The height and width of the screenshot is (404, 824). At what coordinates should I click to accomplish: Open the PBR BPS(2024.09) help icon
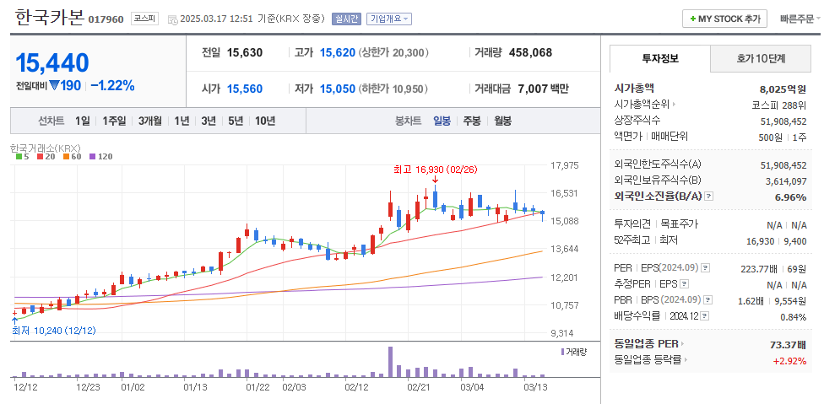[708, 300]
